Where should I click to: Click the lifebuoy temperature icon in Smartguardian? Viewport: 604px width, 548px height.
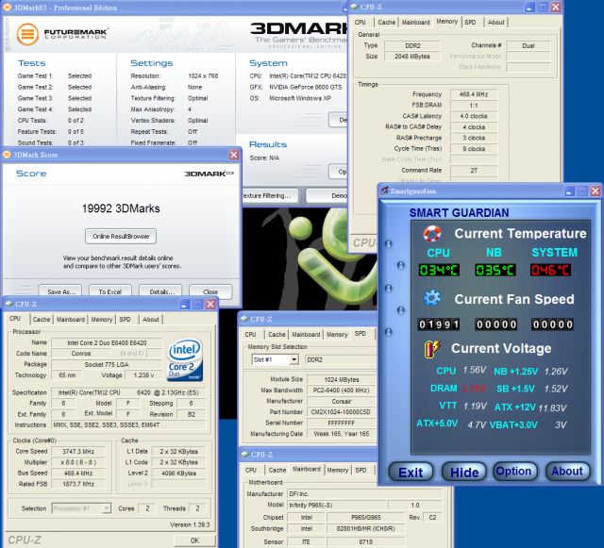coord(432,233)
